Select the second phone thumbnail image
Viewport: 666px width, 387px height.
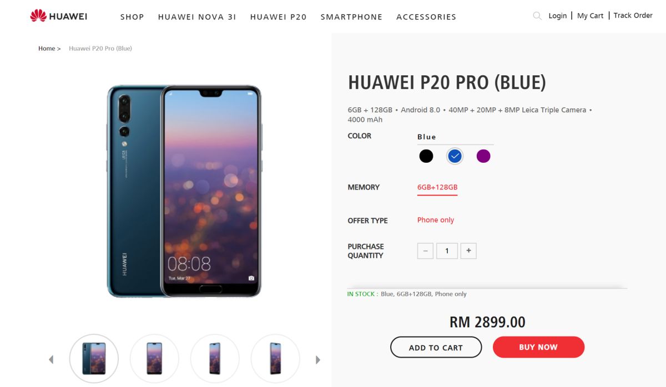coord(154,358)
